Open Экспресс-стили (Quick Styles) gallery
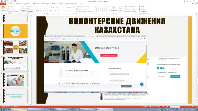Image resolution: width=198 pixels, height=111 pixels. 121,9
